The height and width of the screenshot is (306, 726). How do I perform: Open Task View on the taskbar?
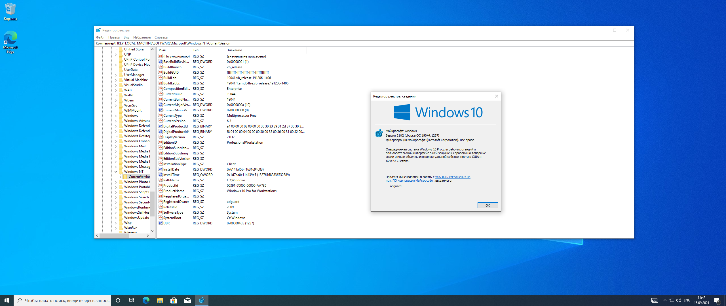(x=132, y=300)
